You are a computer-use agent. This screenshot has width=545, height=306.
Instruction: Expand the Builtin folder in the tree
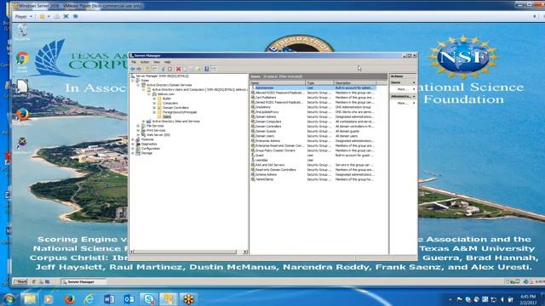point(154,99)
